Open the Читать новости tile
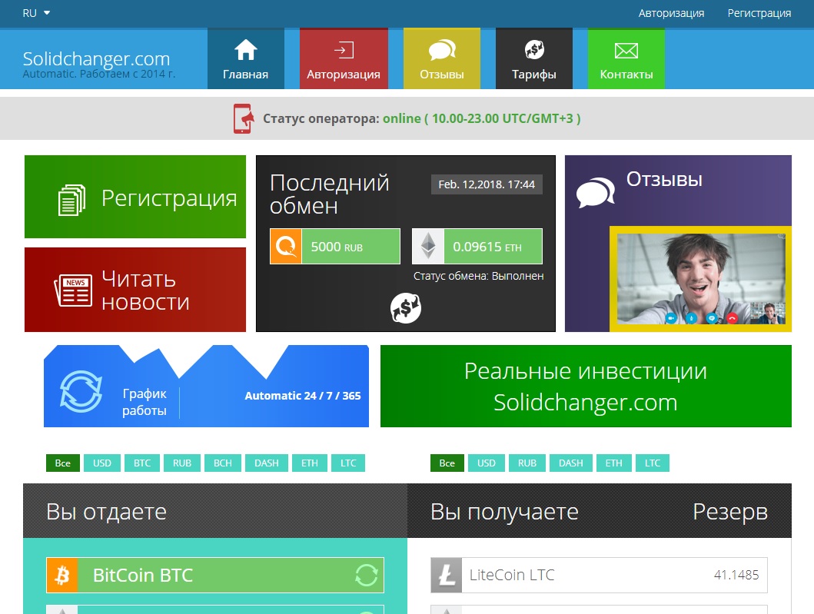Image resolution: width=814 pixels, height=614 pixels. click(x=135, y=290)
